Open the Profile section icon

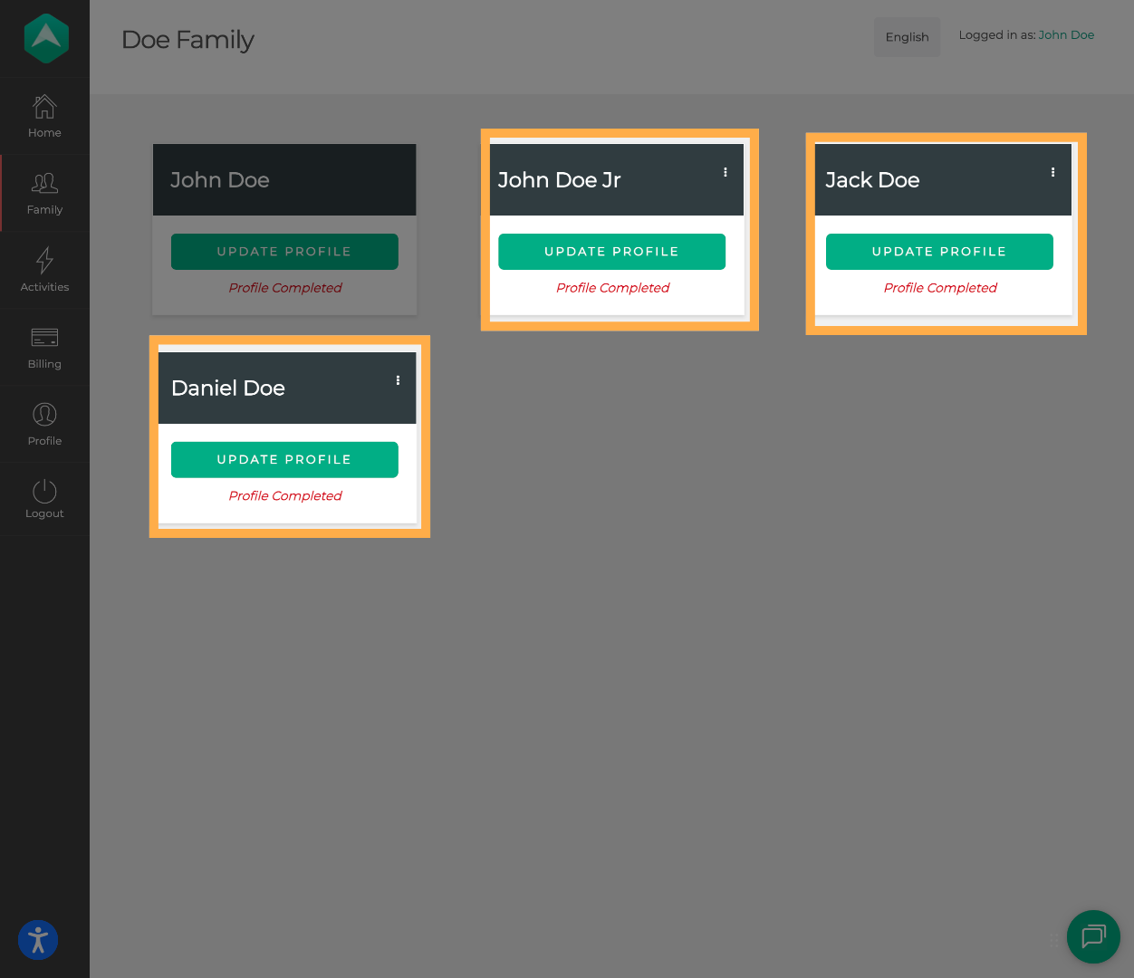(44, 424)
